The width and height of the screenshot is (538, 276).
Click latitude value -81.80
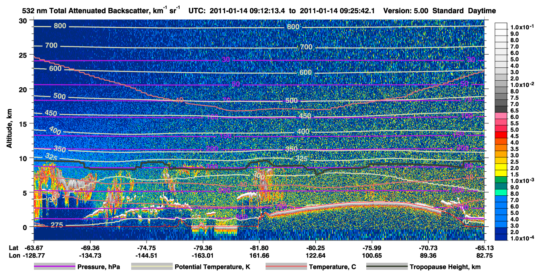pyautogui.click(x=259, y=247)
